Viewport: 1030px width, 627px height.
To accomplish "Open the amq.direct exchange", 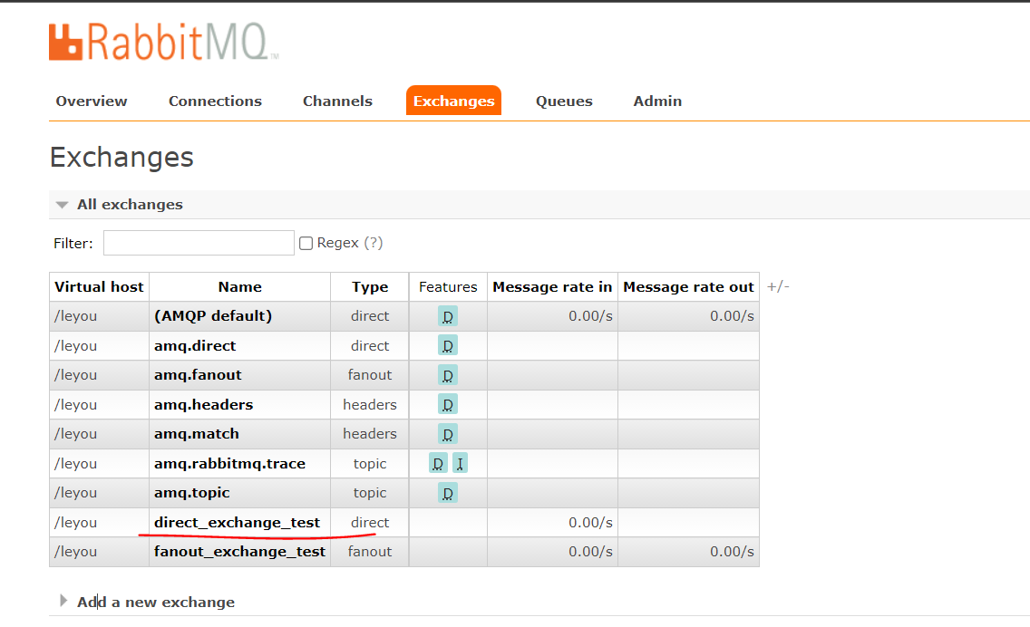I will [195, 346].
